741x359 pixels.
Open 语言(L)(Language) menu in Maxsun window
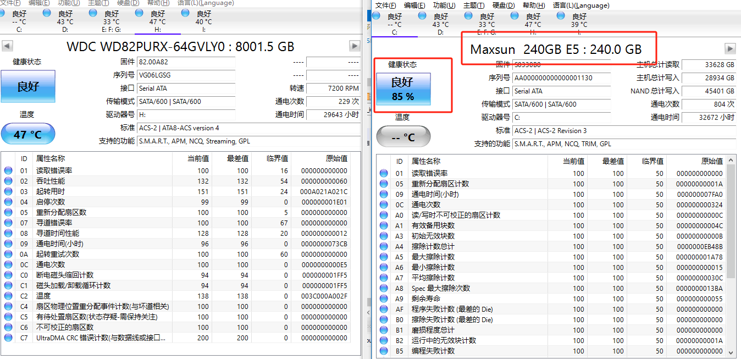581,5
